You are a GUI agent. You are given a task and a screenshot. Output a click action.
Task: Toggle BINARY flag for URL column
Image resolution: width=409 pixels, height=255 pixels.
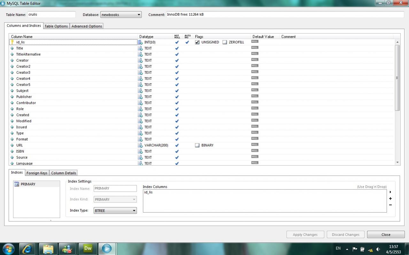[197, 145]
